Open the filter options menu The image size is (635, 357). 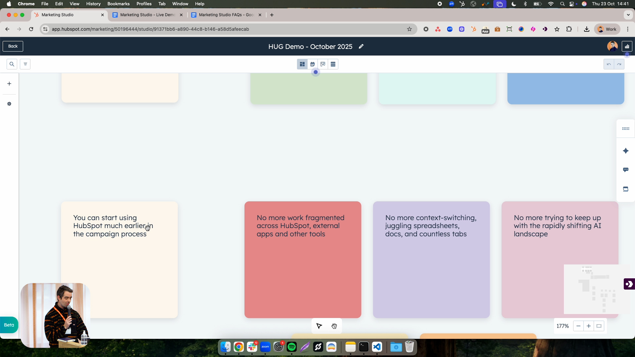coord(25,64)
